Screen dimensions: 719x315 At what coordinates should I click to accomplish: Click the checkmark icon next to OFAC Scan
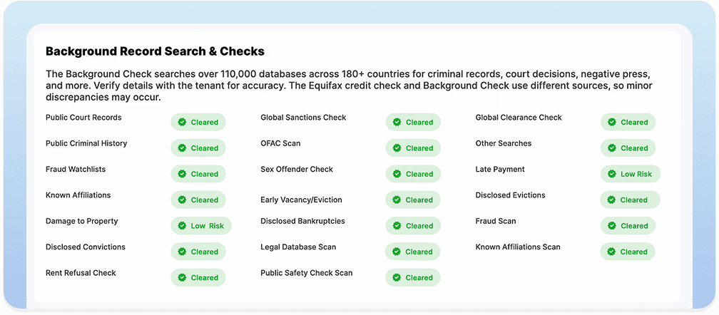397,148
